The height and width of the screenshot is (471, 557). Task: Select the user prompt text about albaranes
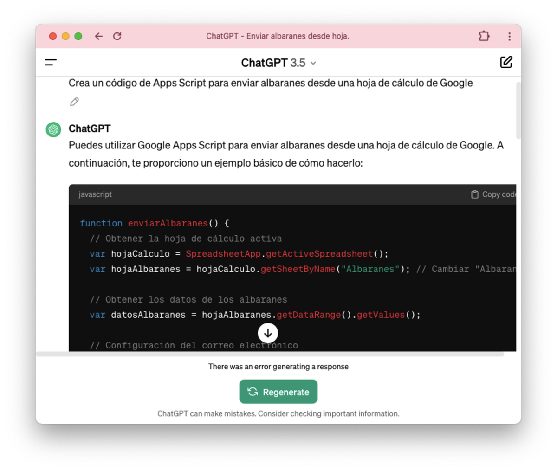pyautogui.click(x=271, y=83)
